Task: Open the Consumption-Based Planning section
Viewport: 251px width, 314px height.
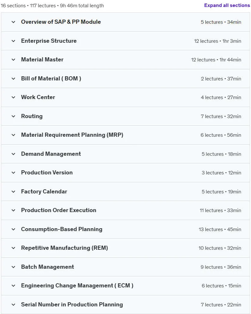Action: [x=62, y=229]
